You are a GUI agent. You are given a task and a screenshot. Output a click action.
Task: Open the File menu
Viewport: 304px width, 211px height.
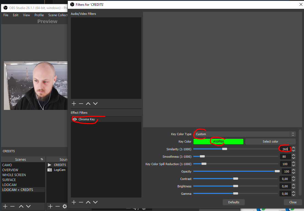[6, 15]
